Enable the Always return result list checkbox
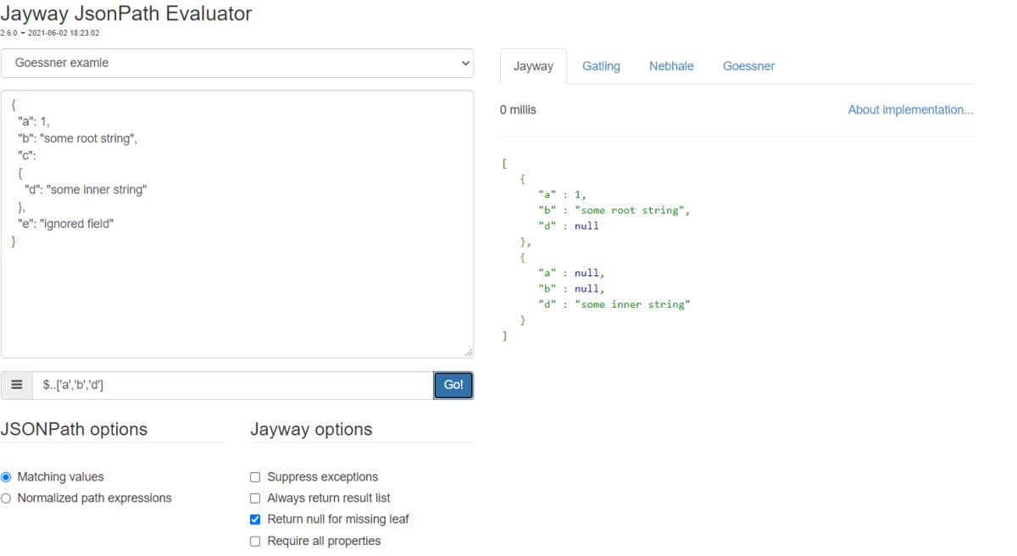 (255, 498)
